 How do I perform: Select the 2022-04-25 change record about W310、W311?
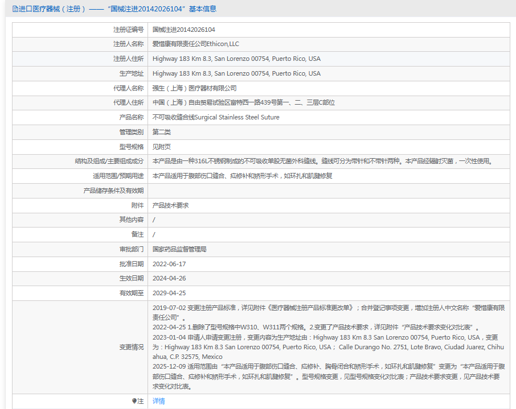pos(316,328)
